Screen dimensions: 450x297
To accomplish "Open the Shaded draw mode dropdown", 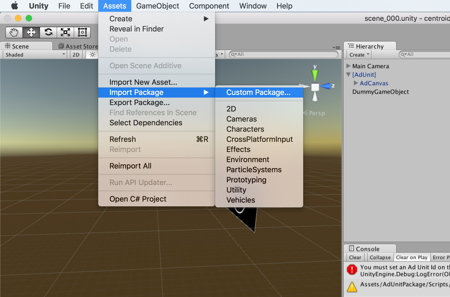I will point(35,55).
